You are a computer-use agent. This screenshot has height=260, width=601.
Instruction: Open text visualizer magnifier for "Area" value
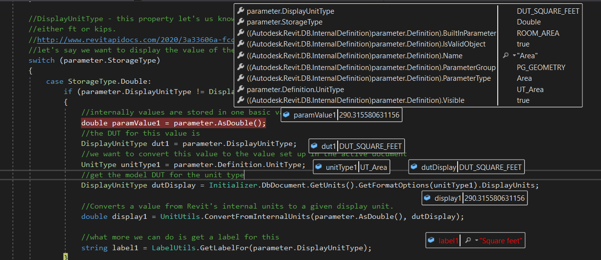click(506, 55)
